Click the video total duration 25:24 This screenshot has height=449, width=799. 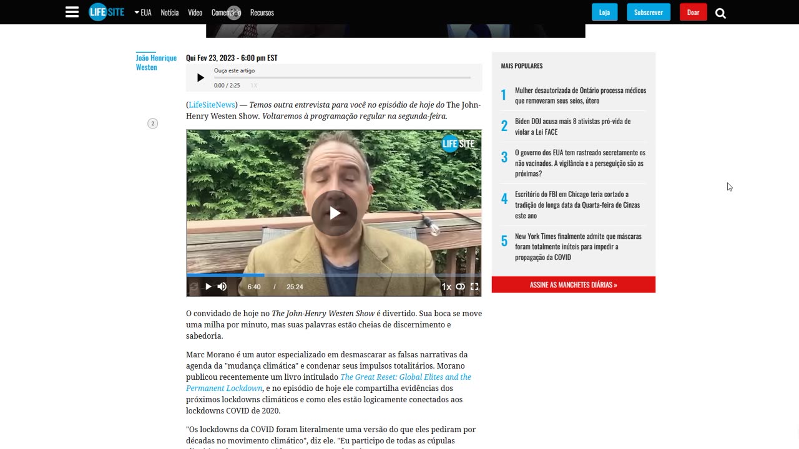point(295,287)
